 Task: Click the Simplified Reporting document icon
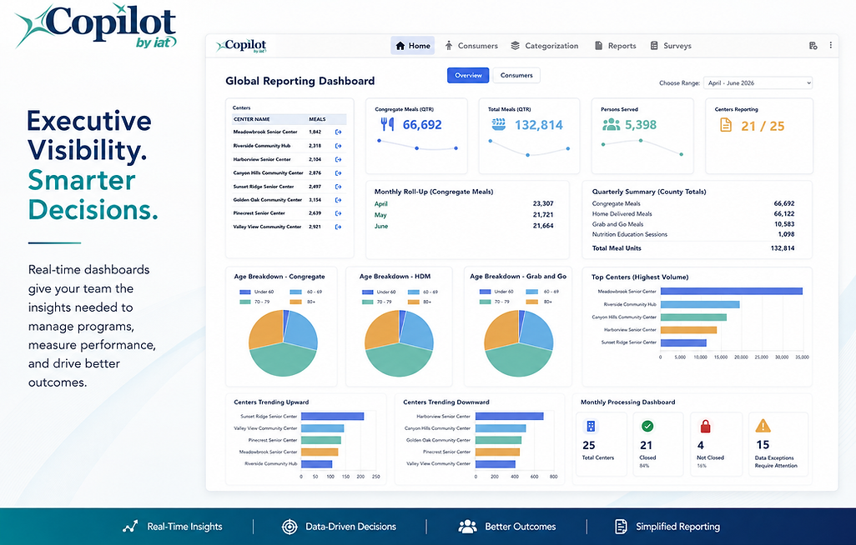click(x=621, y=527)
